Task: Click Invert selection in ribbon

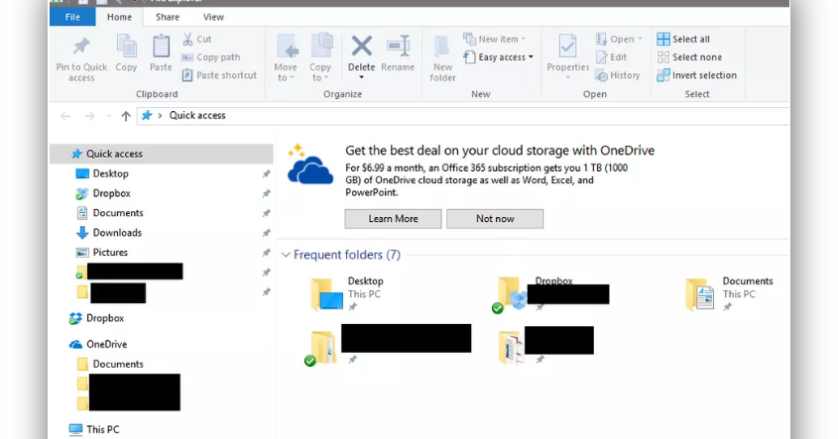Action: 697,75
